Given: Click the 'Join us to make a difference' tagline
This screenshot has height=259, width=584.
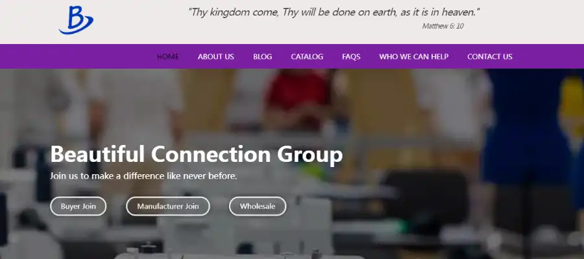Looking at the screenshot, I should click(143, 175).
